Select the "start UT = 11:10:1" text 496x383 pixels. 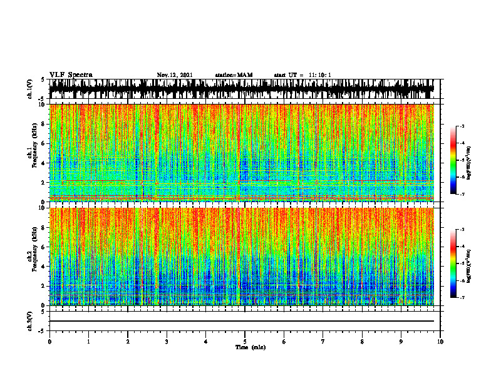click(302, 75)
